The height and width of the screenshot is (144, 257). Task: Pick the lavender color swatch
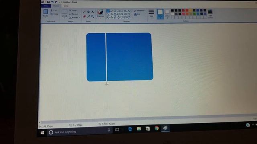pos(205,14)
